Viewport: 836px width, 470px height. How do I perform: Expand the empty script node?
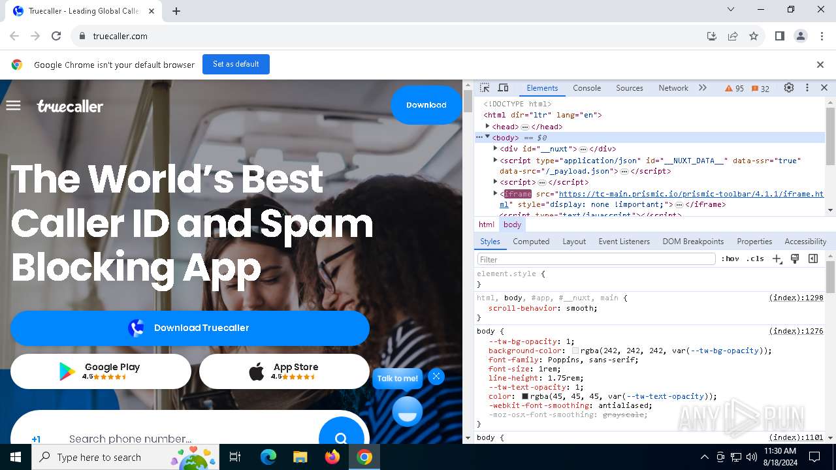495,181
